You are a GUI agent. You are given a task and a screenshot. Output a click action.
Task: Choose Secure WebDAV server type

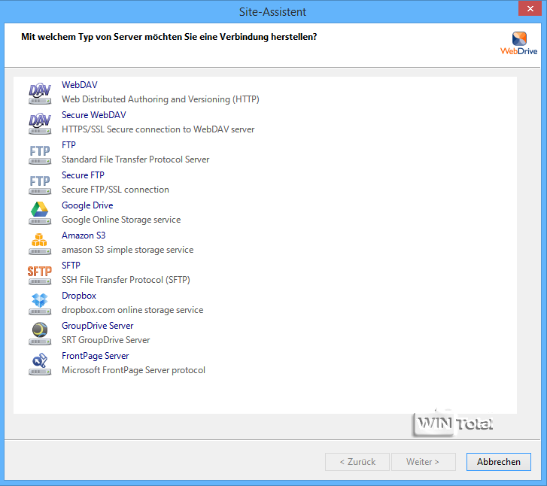click(x=94, y=115)
